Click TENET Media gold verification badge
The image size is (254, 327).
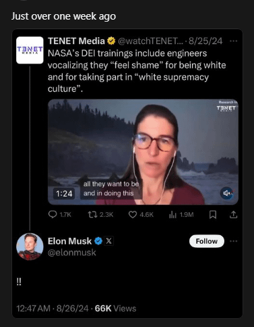coord(111,41)
